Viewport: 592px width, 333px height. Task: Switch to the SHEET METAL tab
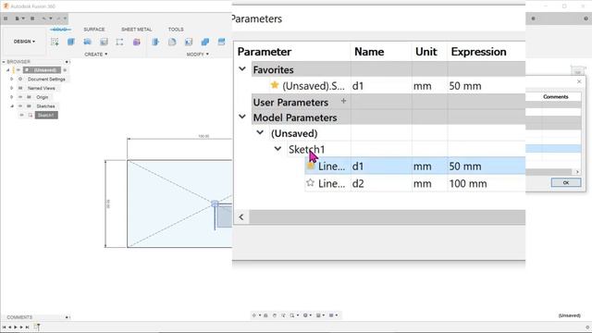coord(136,29)
